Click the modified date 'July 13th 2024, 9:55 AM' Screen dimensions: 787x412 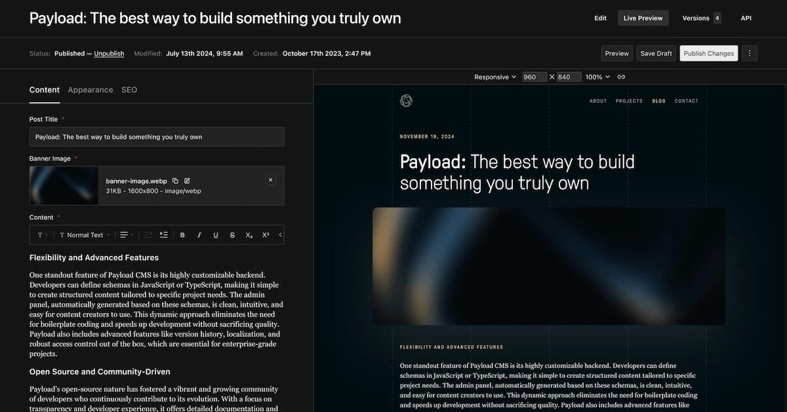205,54
